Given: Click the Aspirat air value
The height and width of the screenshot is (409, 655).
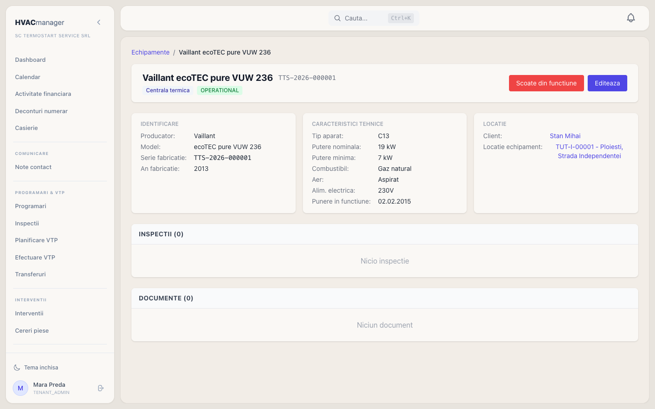Looking at the screenshot, I should (388, 180).
